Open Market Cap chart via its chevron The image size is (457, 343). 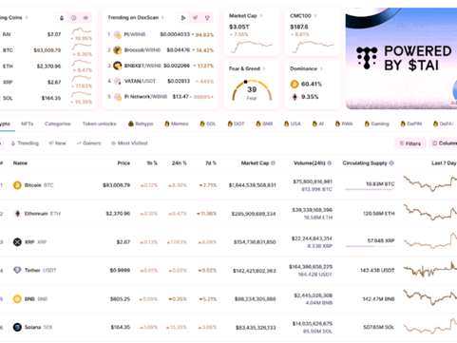(x=261, y=16)
